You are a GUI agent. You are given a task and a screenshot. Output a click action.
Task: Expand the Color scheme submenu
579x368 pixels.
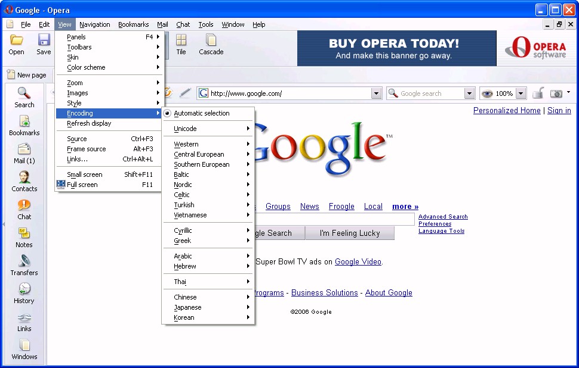[109, 67]
